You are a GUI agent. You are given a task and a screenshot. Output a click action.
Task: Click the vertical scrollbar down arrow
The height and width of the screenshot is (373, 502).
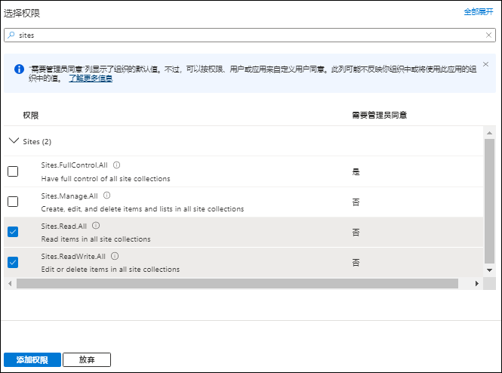click(x=489, y=270)
